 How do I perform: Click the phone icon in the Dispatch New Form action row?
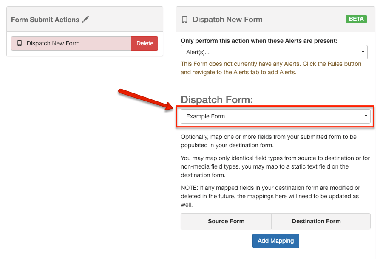[x=20, y=43]
